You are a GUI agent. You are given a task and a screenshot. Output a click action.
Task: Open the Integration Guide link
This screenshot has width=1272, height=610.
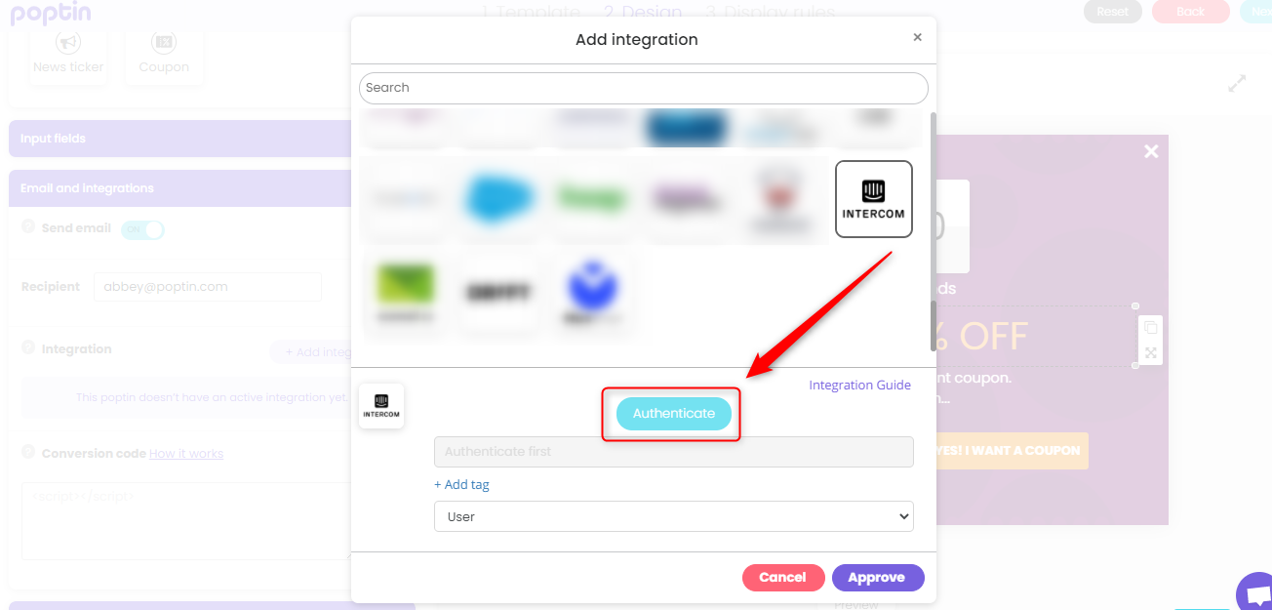tap(859, 386)
